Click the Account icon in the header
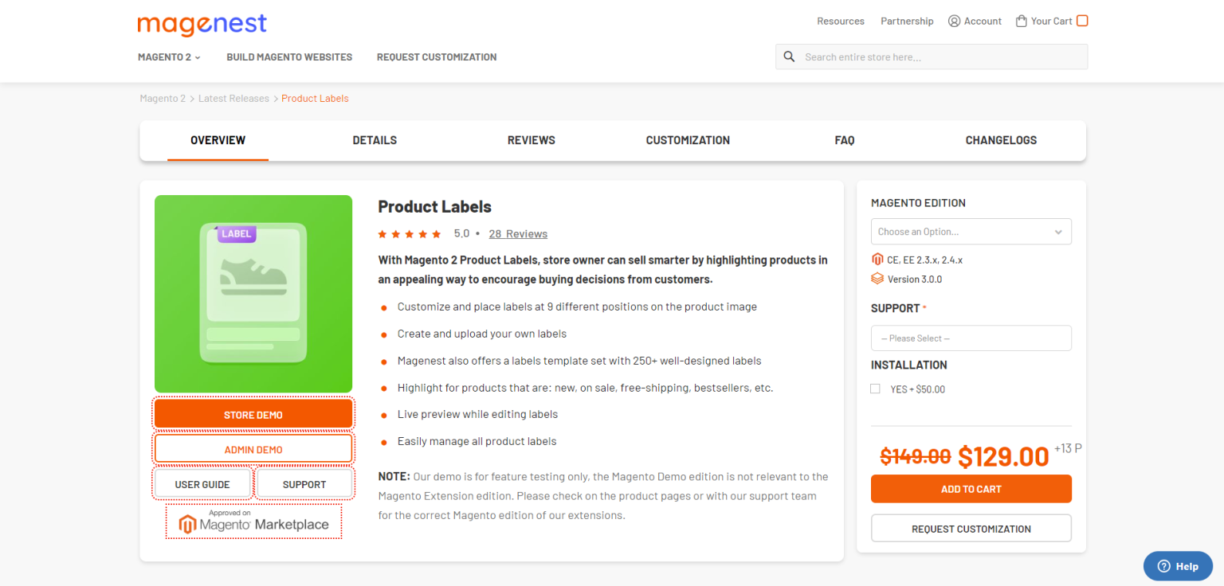Viewport: 1224px width, 586px height. (x=954, y=21)
